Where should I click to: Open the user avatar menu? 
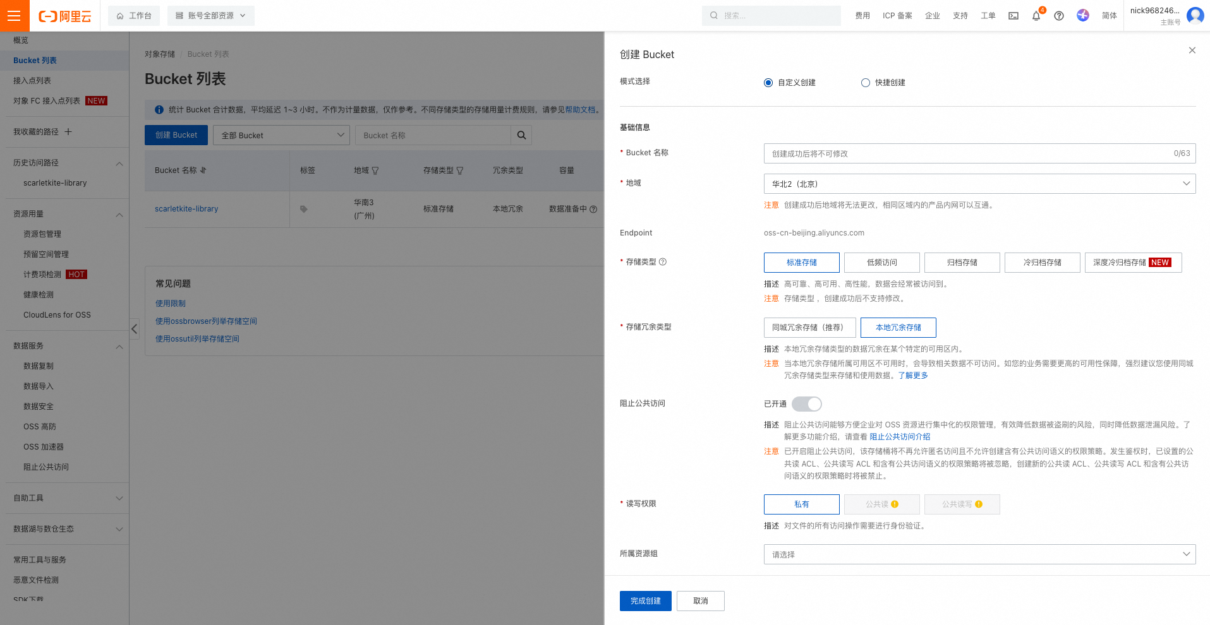point(1195,15)
